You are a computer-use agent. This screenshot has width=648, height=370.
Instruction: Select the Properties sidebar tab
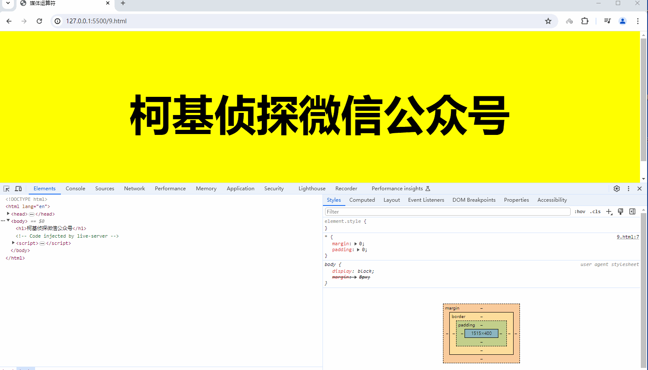click(517, 200)
